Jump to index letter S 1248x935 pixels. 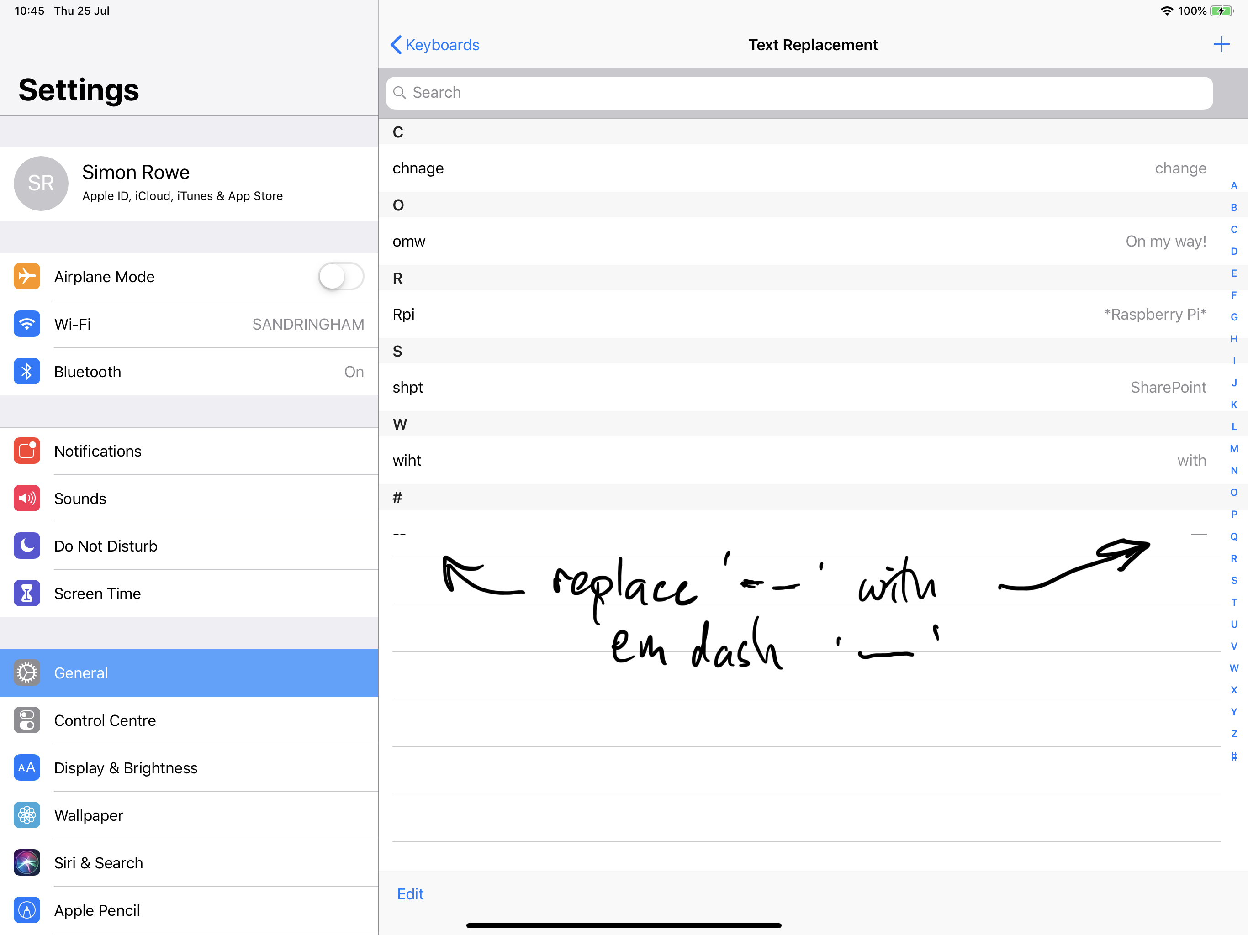pos(1234,580)
